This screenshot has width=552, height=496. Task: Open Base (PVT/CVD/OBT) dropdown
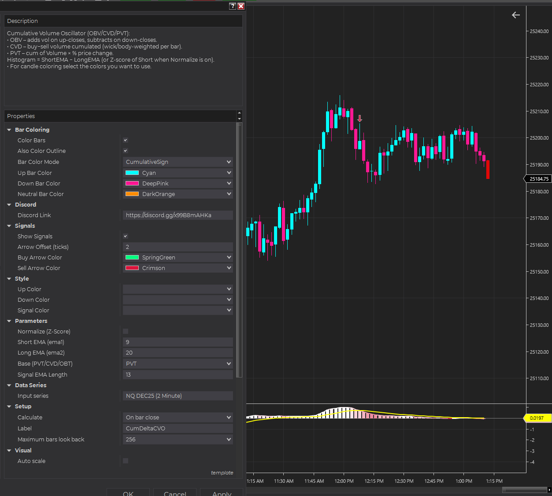coord(178,364)
